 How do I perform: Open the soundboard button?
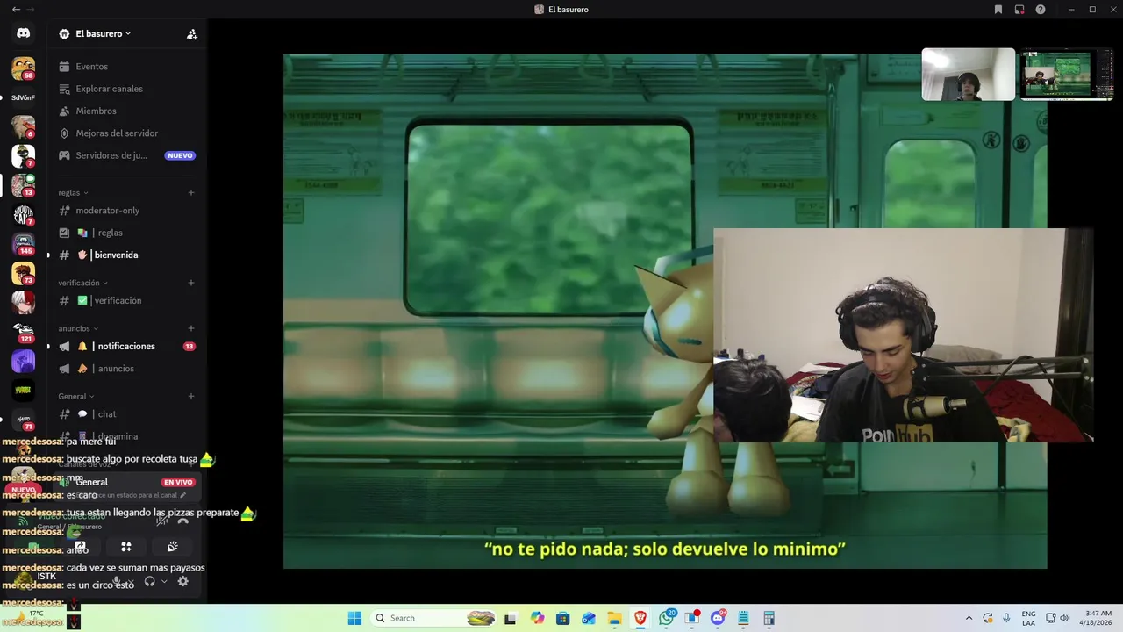pos(173,546)
